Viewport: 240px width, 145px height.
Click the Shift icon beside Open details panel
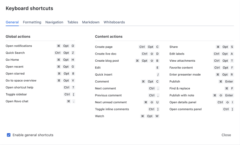click(227, 102)
